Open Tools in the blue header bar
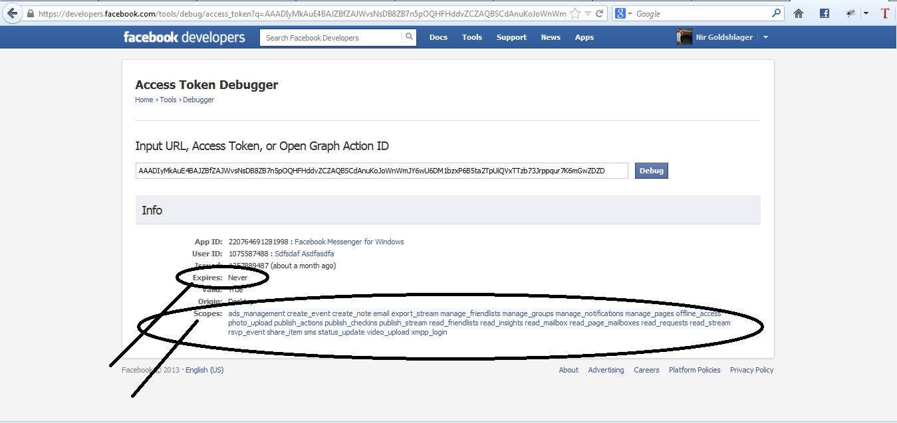Viewport: 897px width, 423px height. [x=472, y=37]
